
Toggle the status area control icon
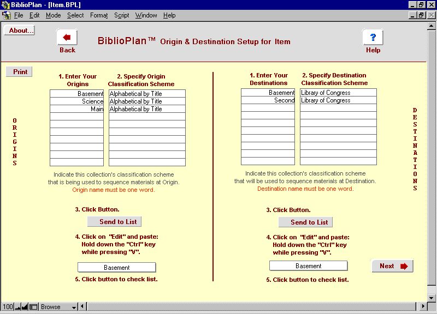click(33, 307)
